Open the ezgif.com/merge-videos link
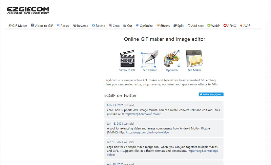The width and height of the screenshot is (271, 165). point(163,153)
